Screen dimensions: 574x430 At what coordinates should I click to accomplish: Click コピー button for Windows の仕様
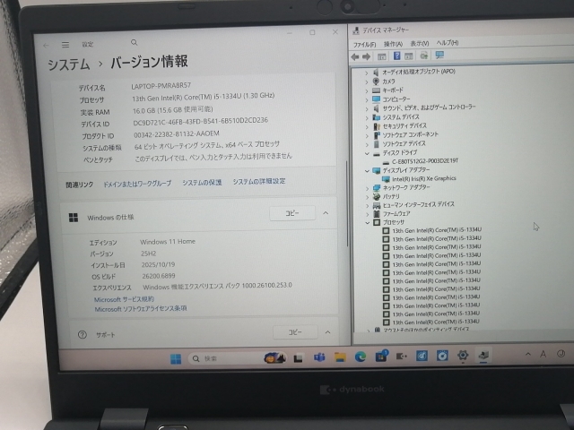point(292,213)
